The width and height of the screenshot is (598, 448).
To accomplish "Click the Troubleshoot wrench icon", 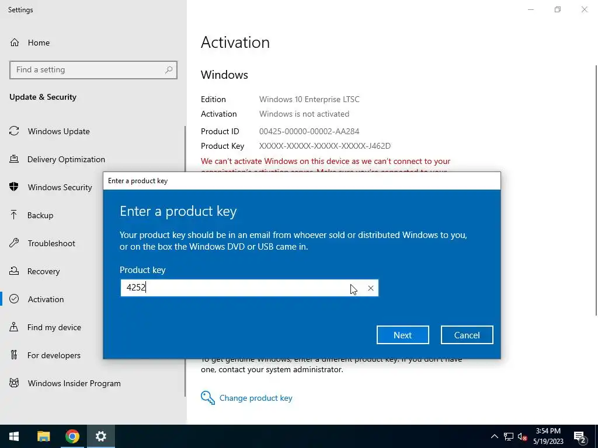I will tap(14, 243).
